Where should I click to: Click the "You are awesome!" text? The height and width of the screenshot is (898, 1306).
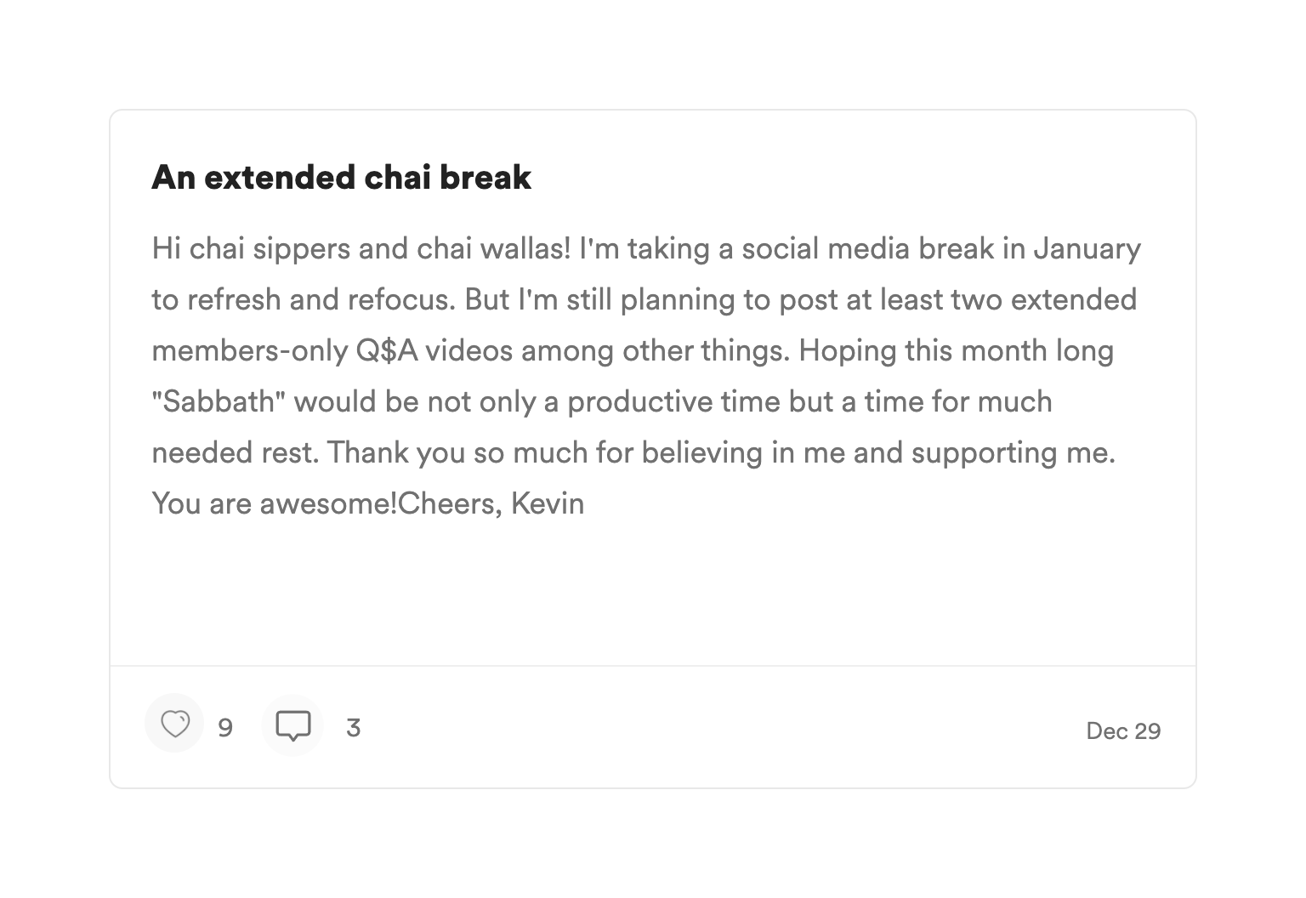274,503
